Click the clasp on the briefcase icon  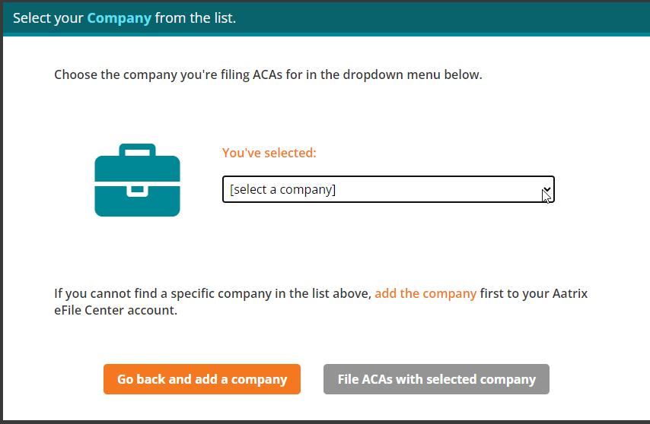137,188
